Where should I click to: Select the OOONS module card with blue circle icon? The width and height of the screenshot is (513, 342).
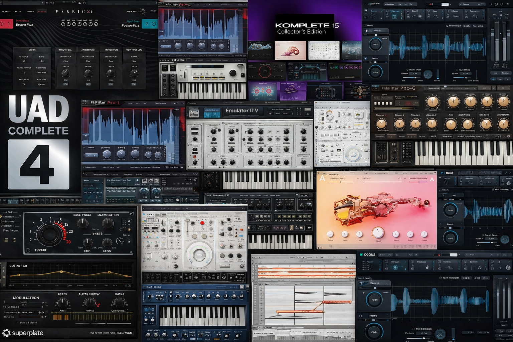coord(395,266)
